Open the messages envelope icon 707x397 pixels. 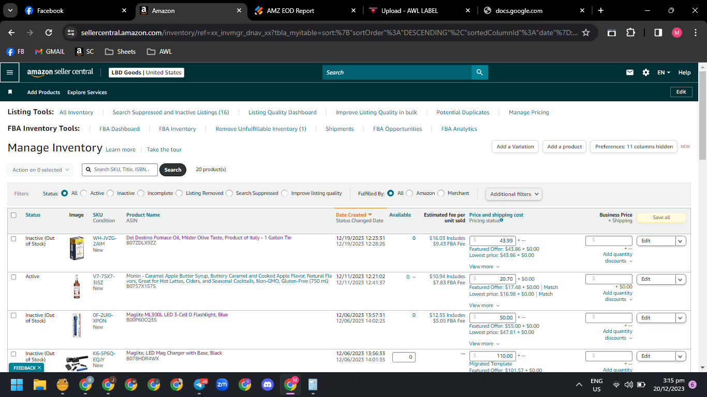[630, 72]
